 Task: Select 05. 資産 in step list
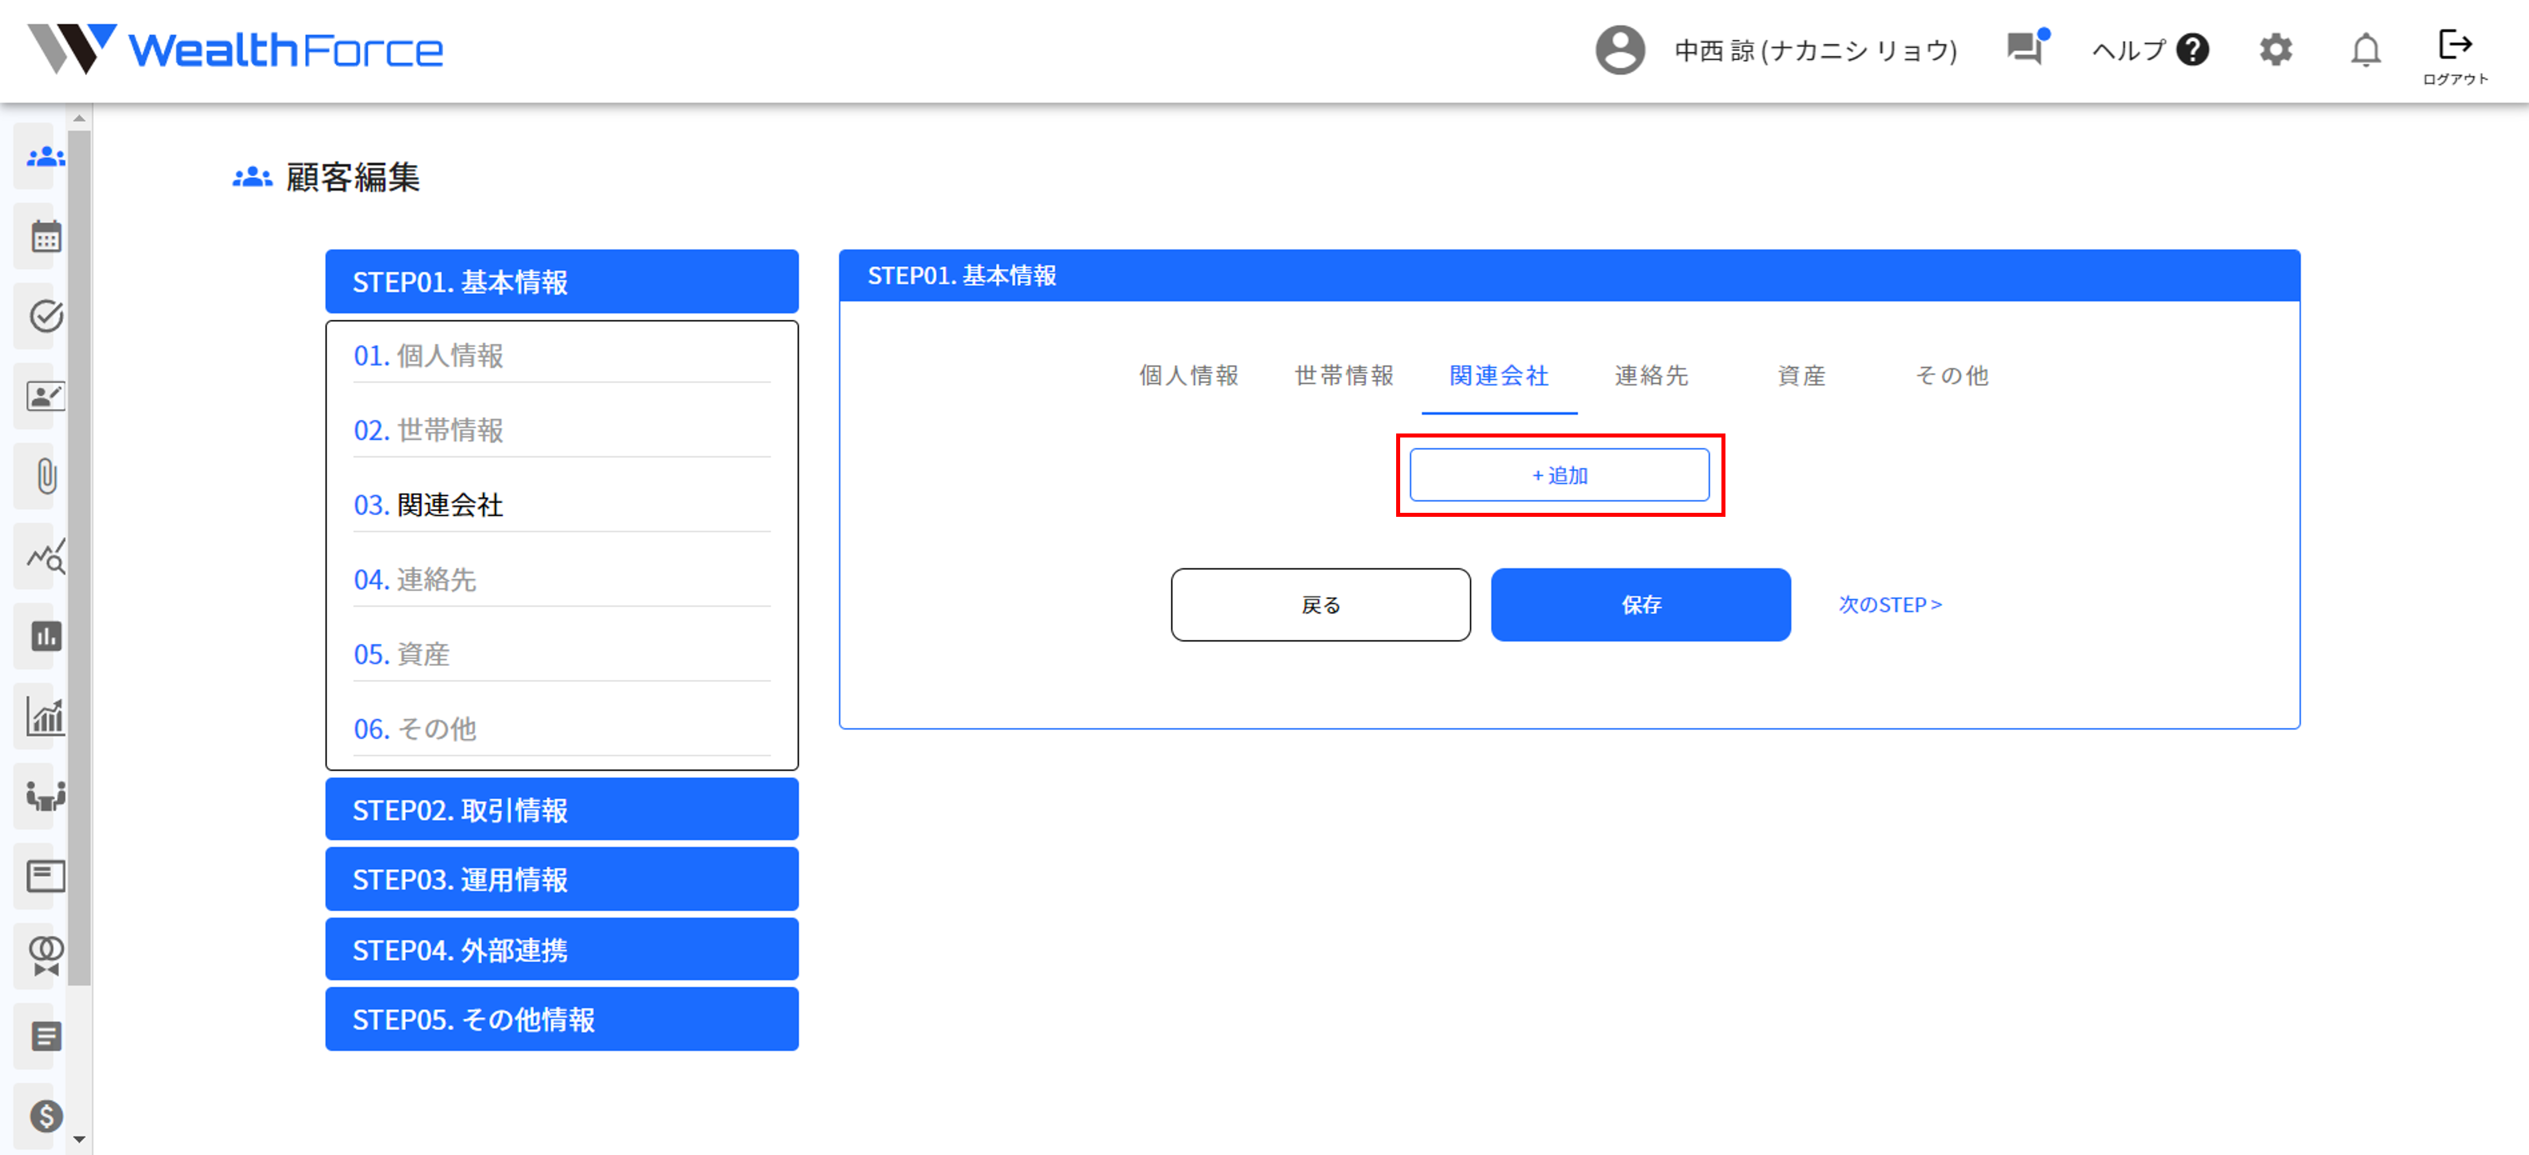point(562,654)
